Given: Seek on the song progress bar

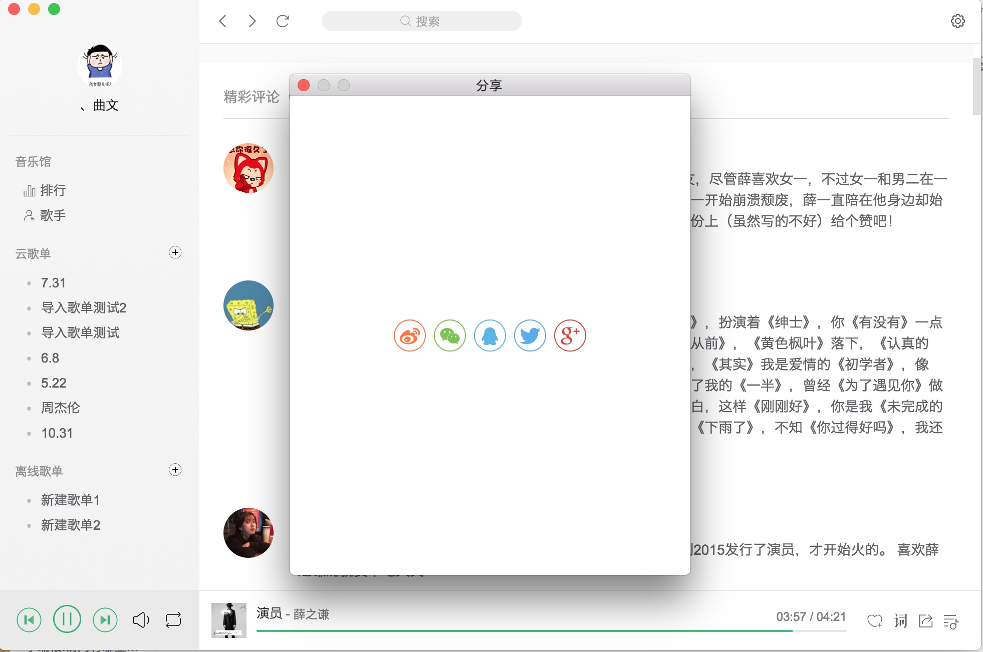Looking at the screenshot, I should coord(551,631).
